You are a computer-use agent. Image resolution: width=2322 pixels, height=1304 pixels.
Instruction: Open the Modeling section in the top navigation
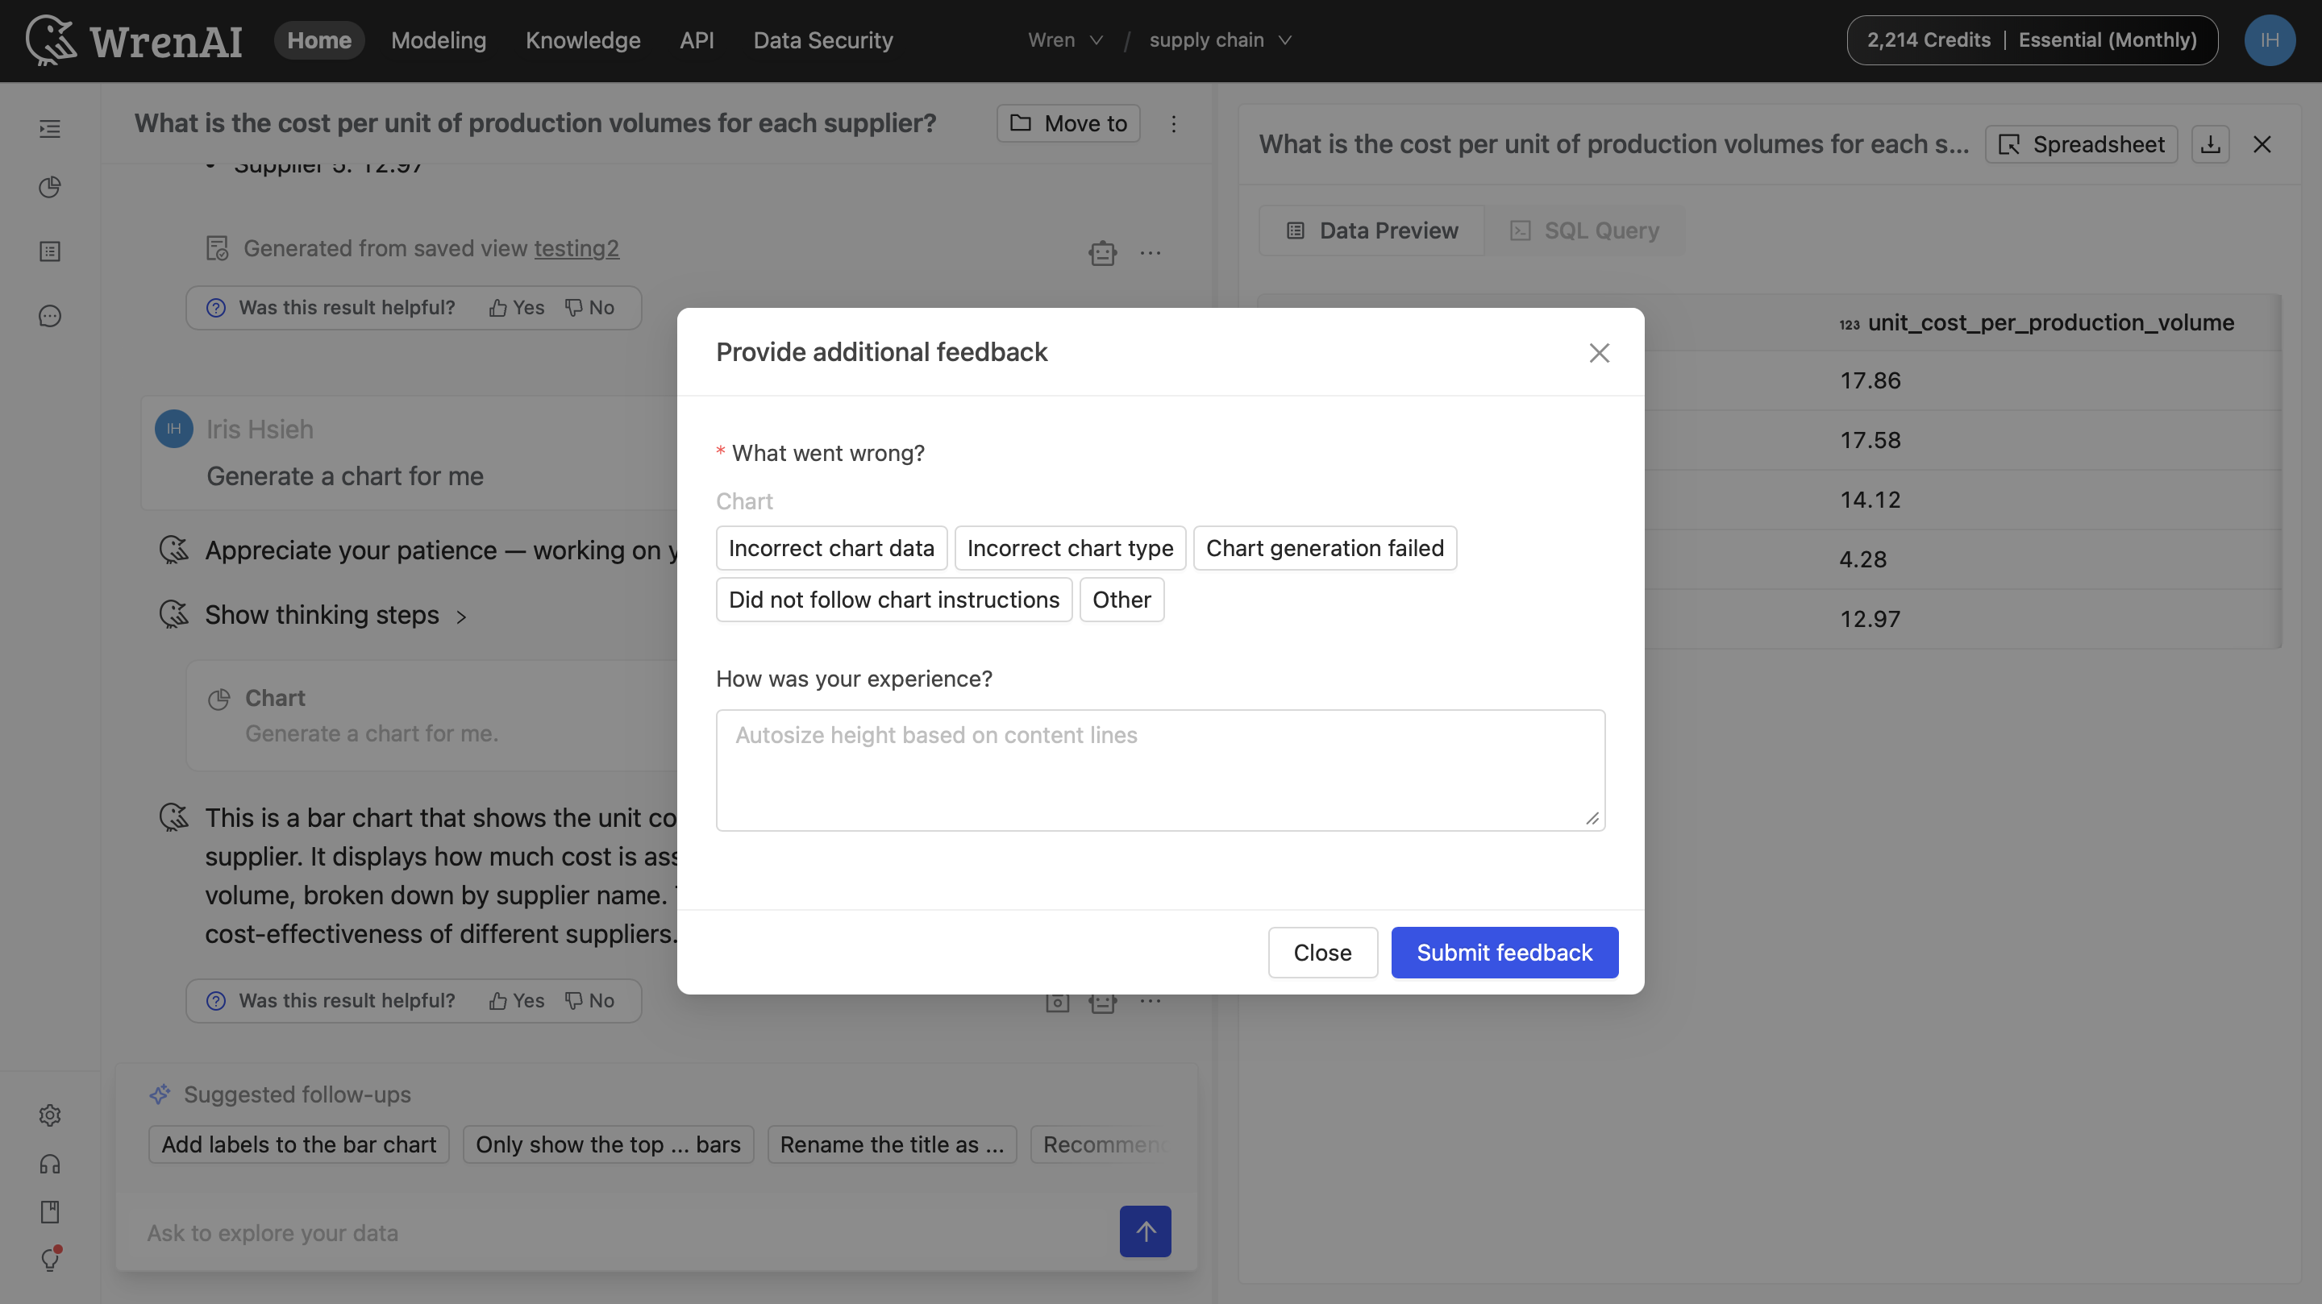(438, 39)
